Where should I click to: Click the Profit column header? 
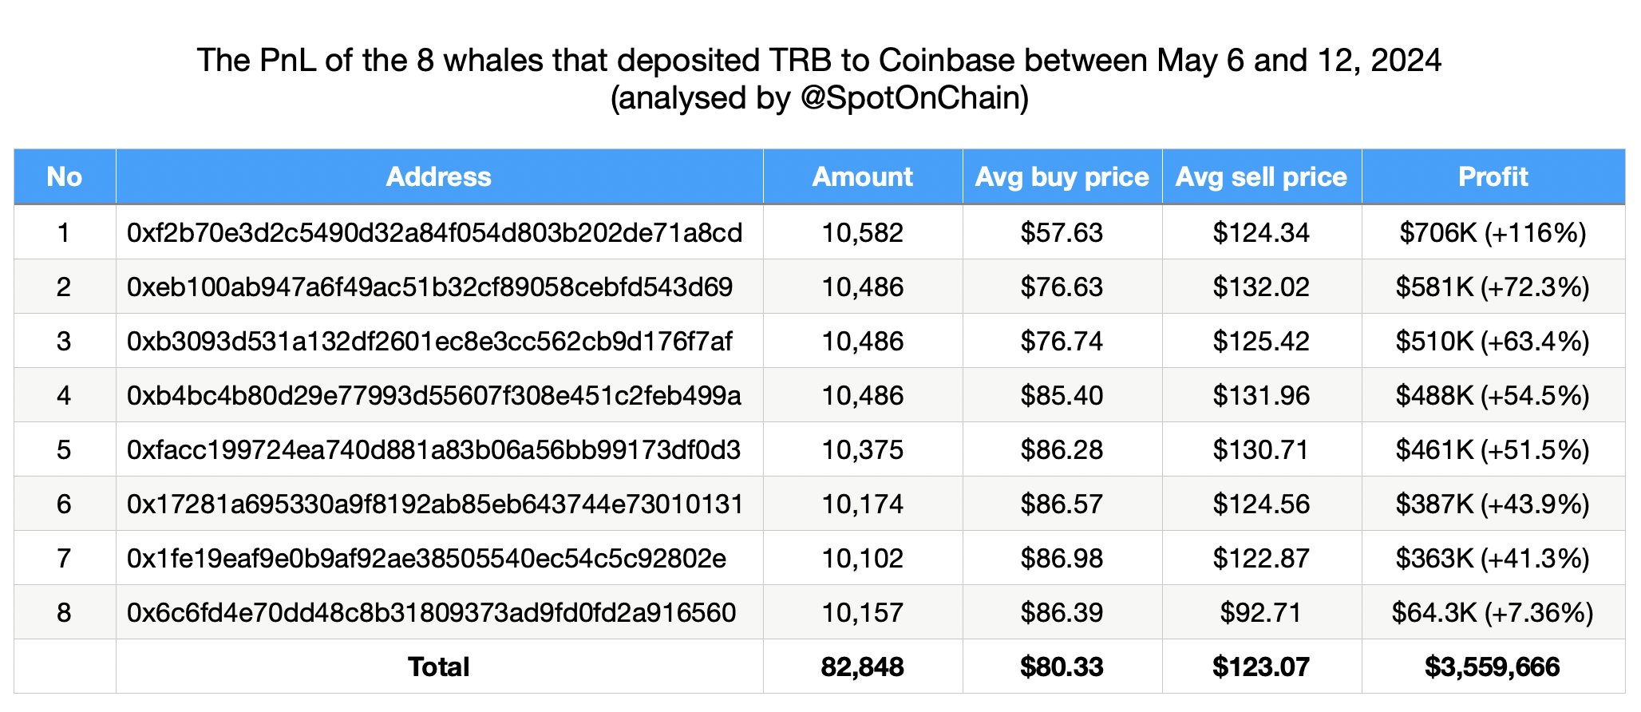point(1493,177)
